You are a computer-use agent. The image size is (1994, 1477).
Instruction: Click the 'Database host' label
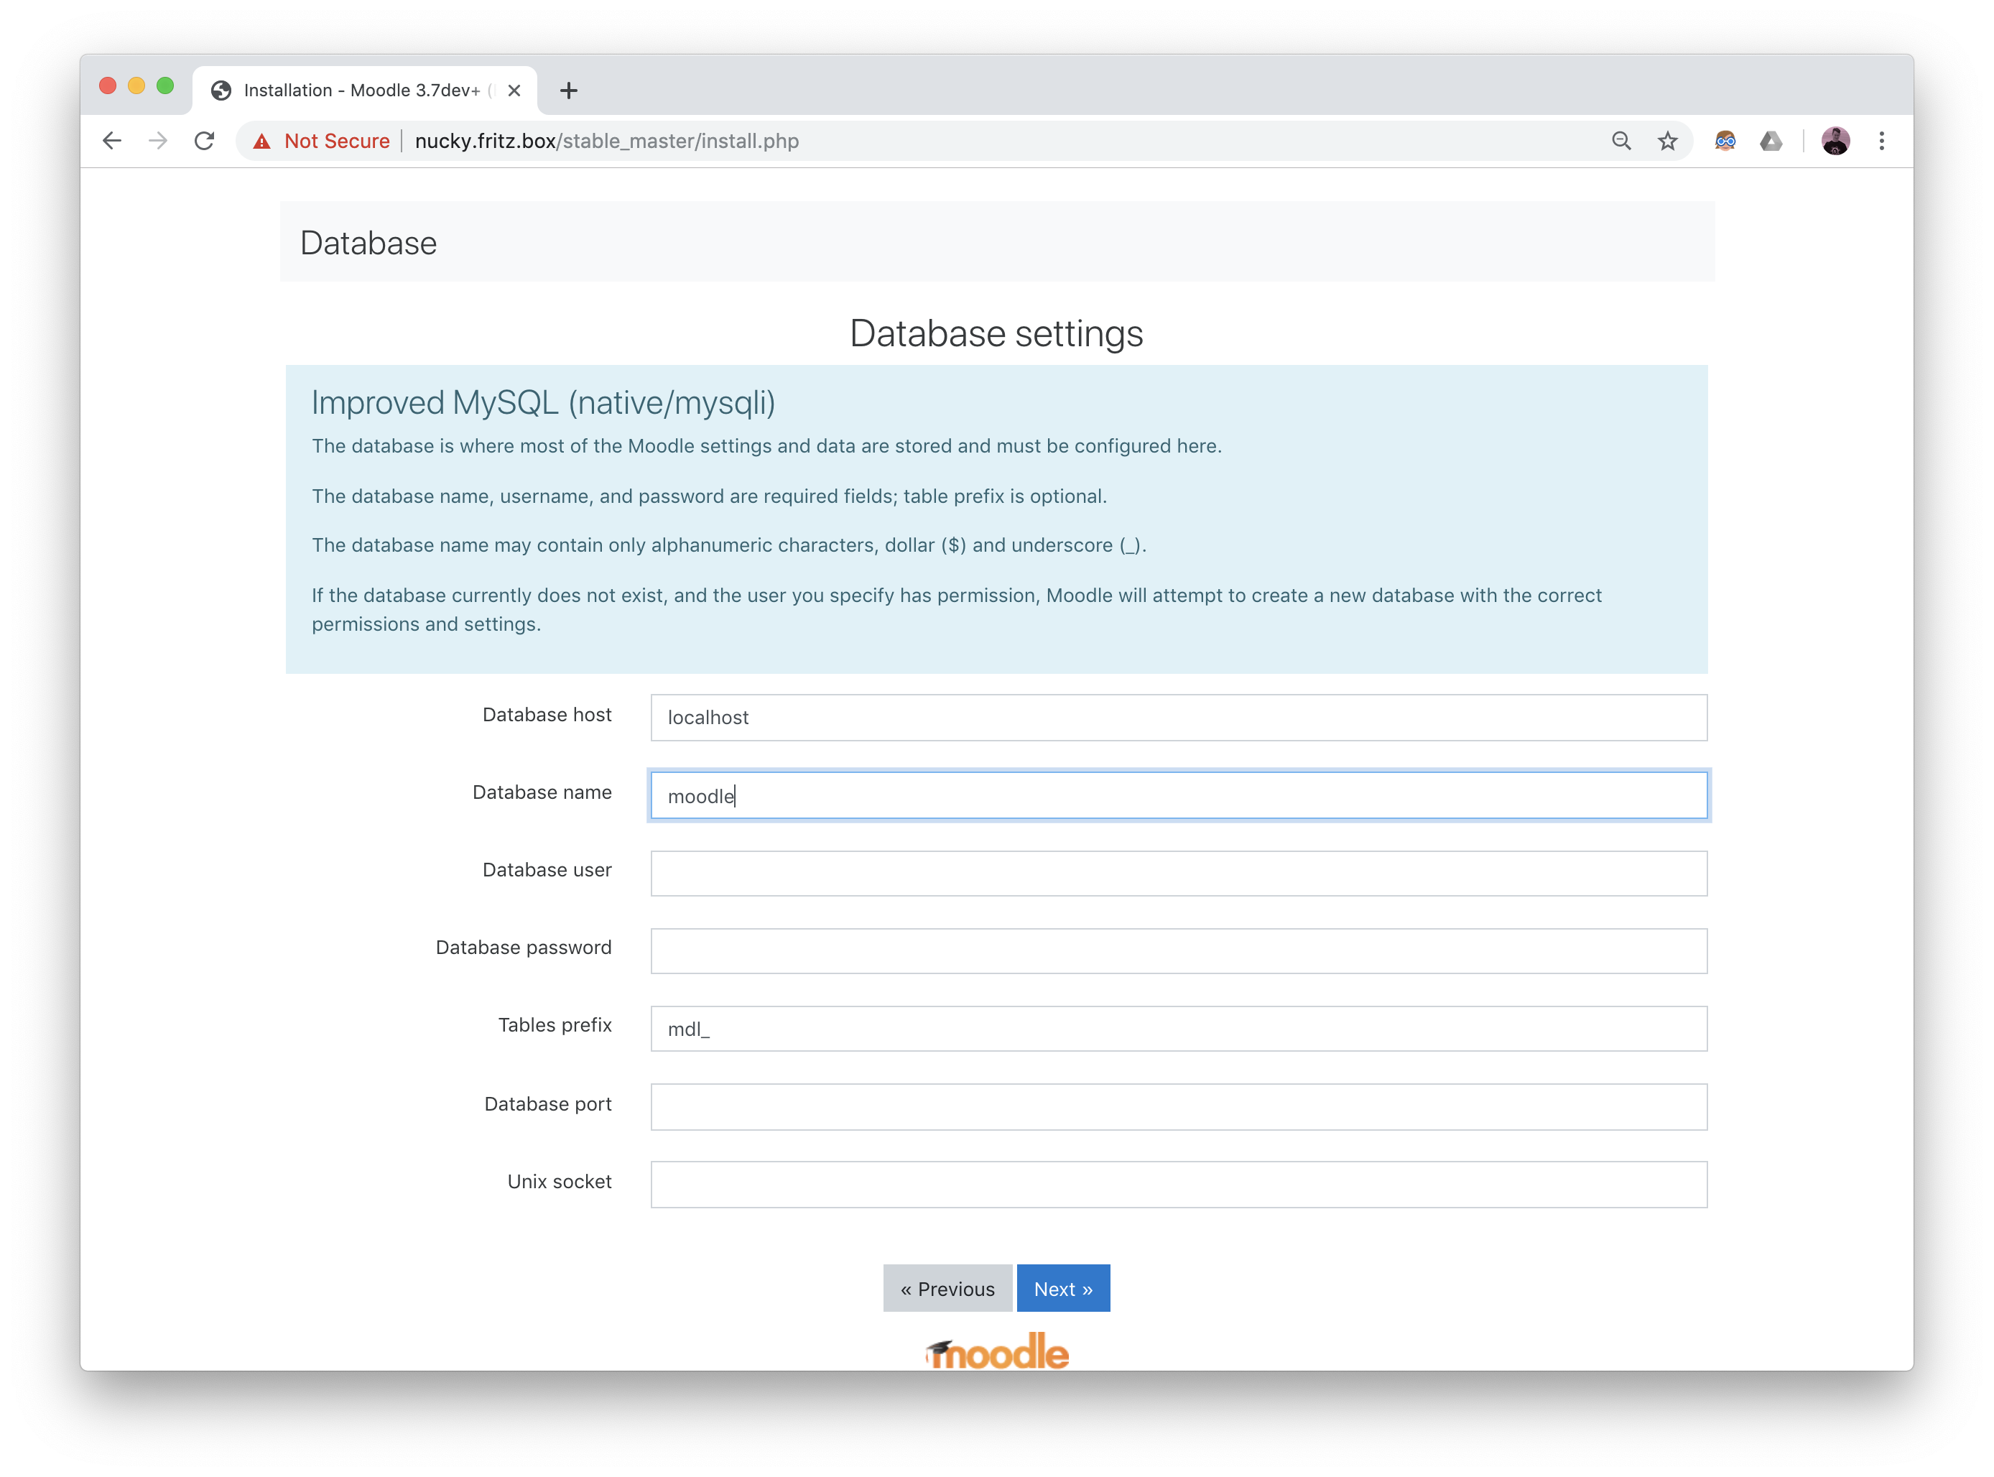[547, 714]
